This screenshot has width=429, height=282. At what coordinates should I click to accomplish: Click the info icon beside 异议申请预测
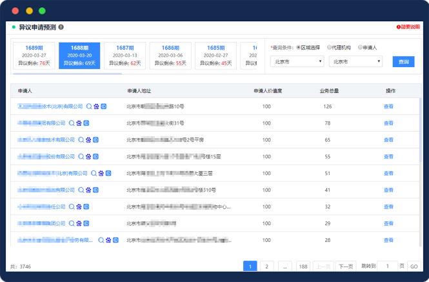61,27
